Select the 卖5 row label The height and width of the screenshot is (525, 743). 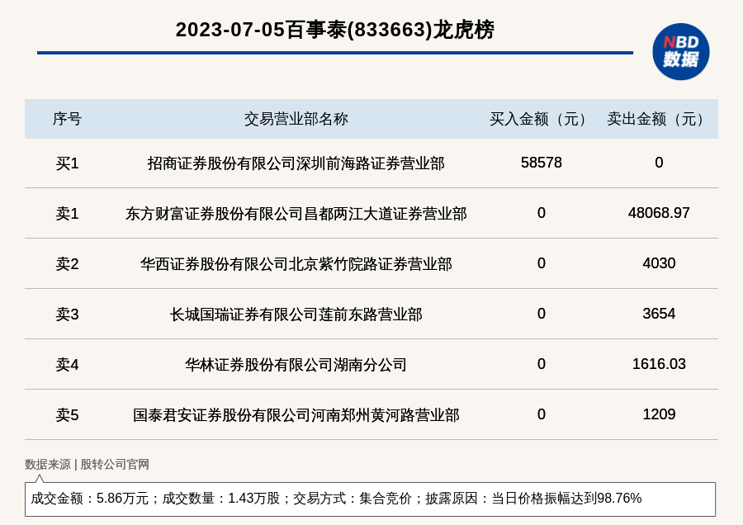click(67, 415)
